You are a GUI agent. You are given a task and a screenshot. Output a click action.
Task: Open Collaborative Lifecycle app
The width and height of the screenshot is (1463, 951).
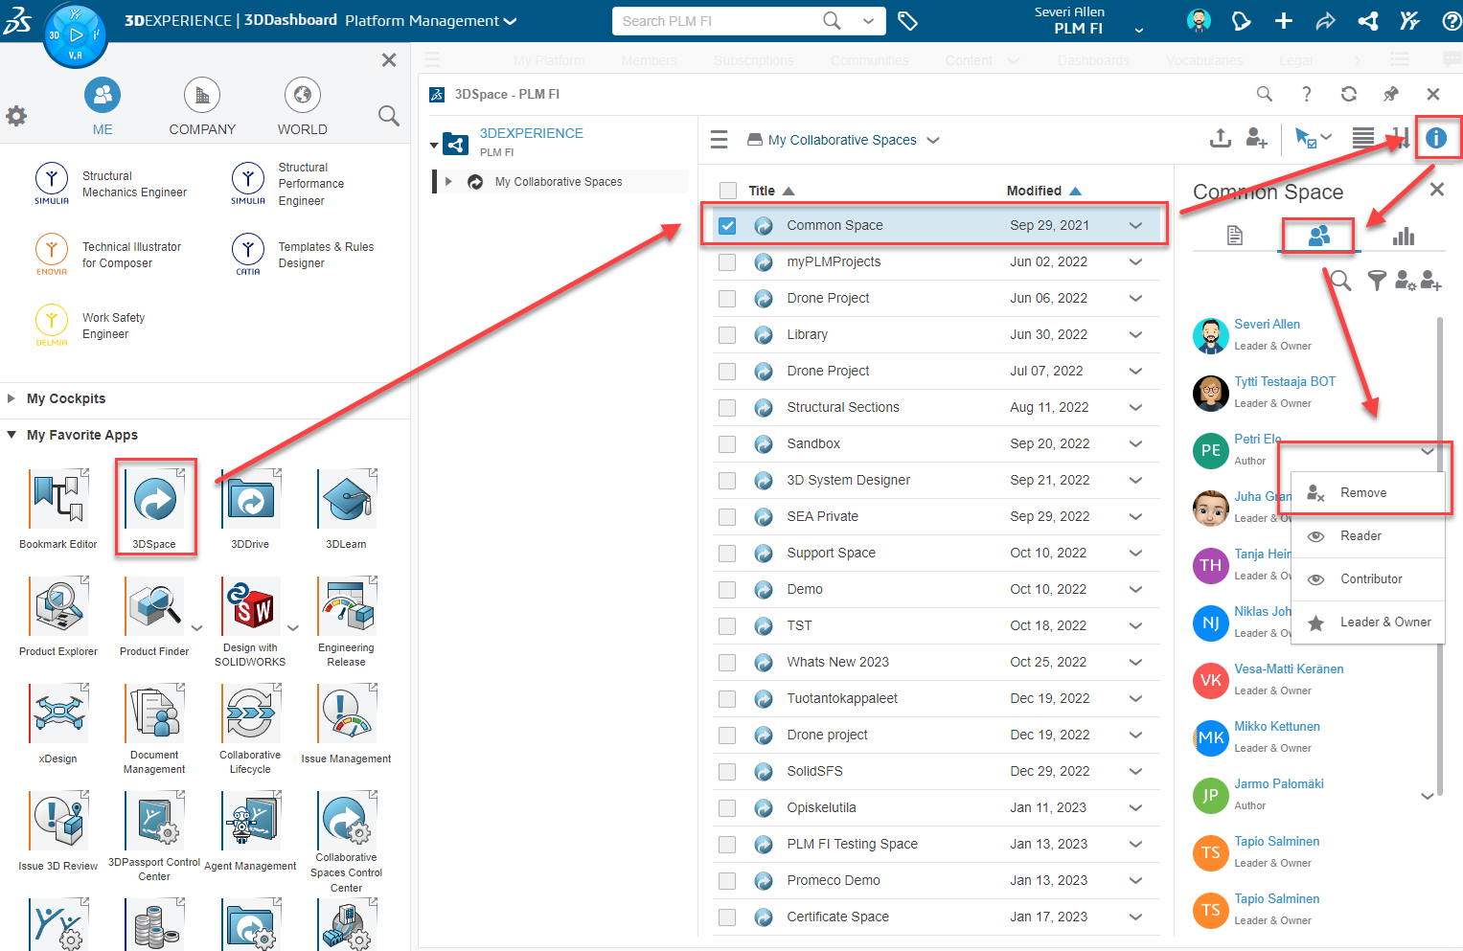pos(250,713)
